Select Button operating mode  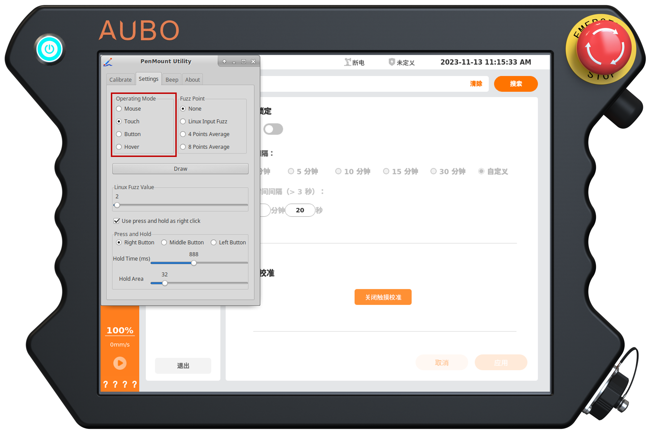pyautogui.click(x=128, y=134)
